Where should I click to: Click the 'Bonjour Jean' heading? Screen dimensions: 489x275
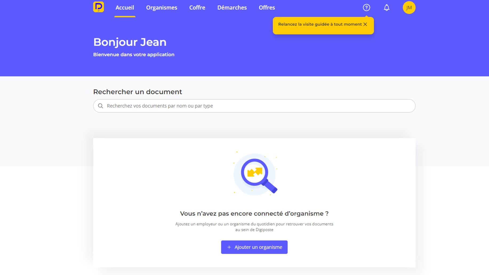coord(130,42)
